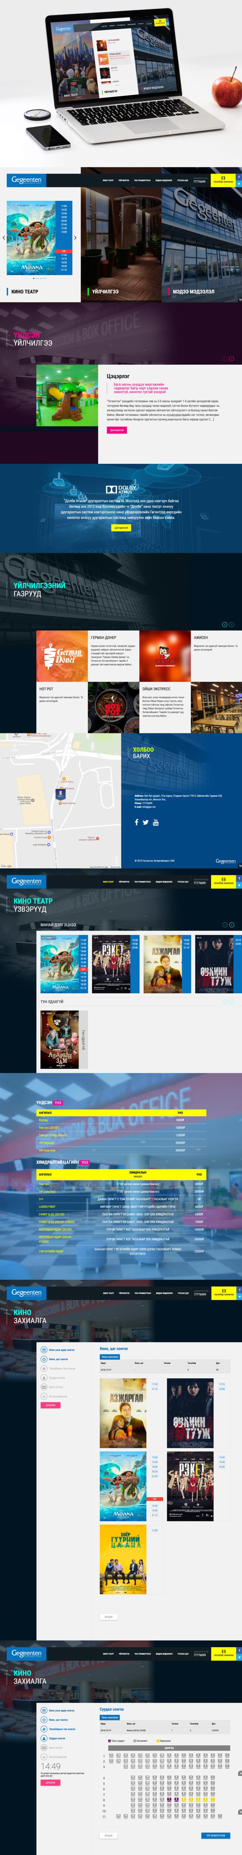Click the БУЦАХ back button

(108, 1617)
